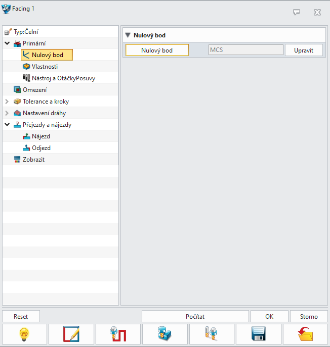Click the Nulový bod axis icon
Viewport: 330px width, 347px height.
pyautogui.click(x=26, y=55)
